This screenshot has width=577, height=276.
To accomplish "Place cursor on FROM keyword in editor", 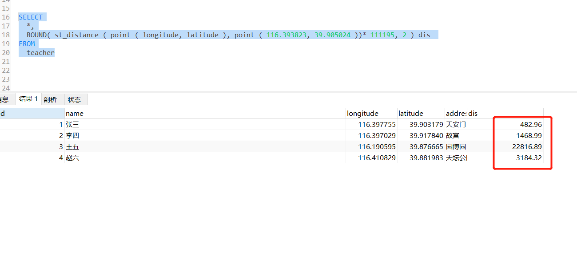I will [x=27, y=44].
